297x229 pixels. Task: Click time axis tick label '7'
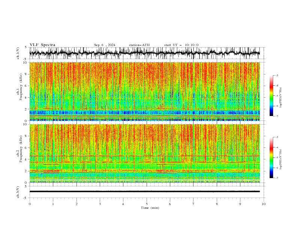(x=193, y=204)
